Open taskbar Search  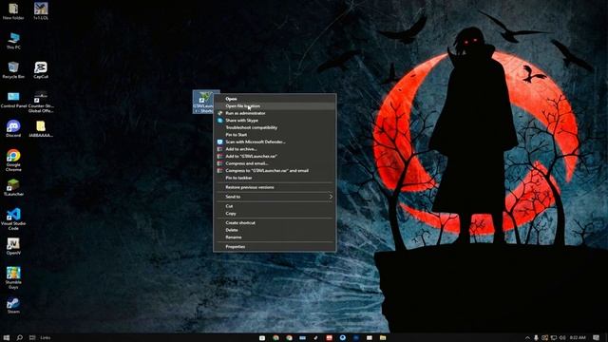click(19, 338)
